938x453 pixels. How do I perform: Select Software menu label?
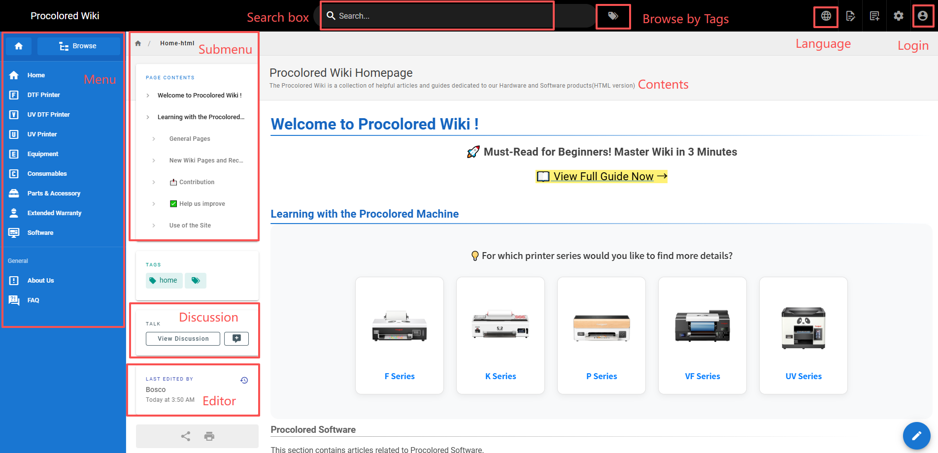click(40, 232)
